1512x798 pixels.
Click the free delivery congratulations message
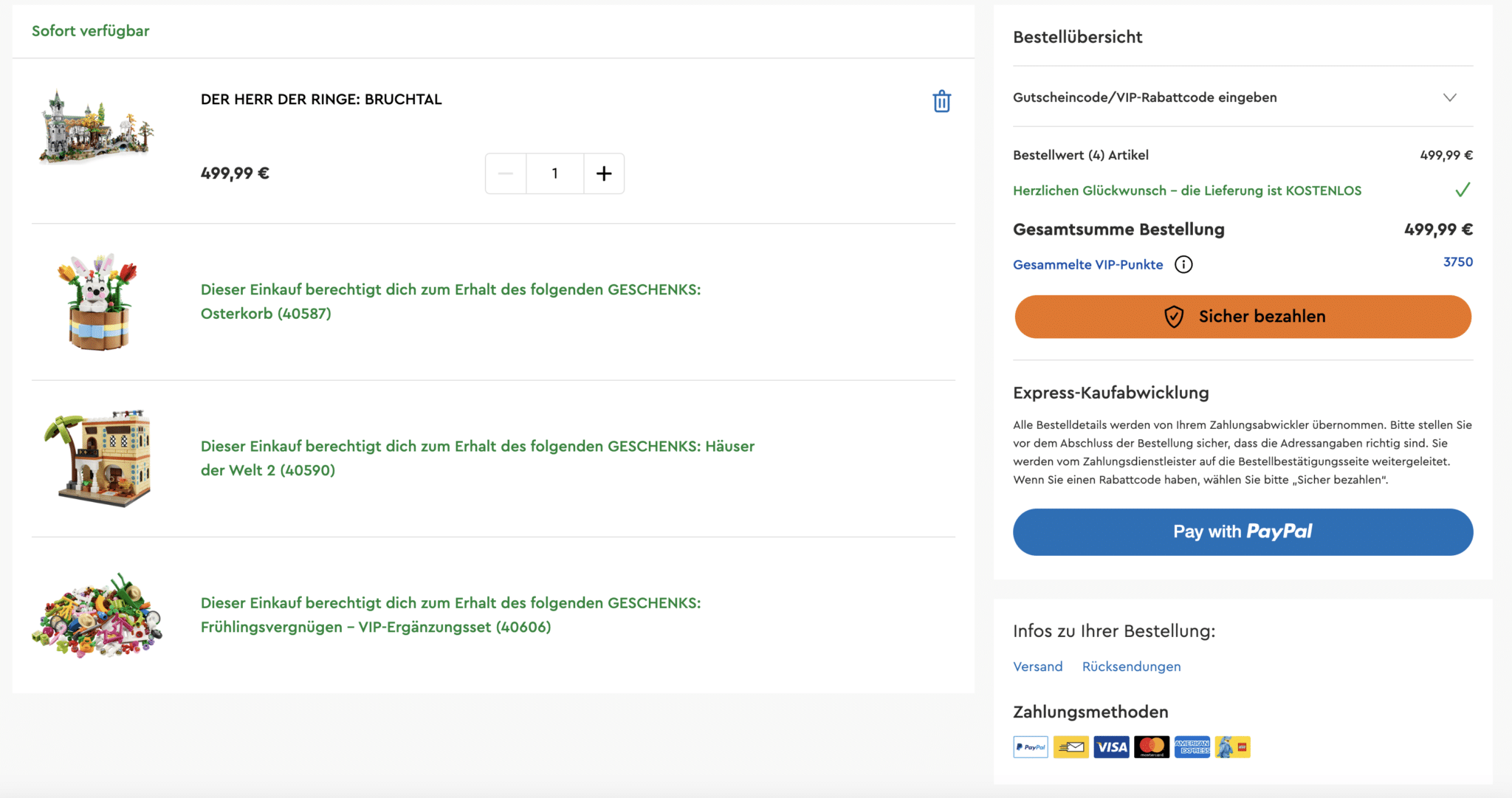pos(1187,190)
